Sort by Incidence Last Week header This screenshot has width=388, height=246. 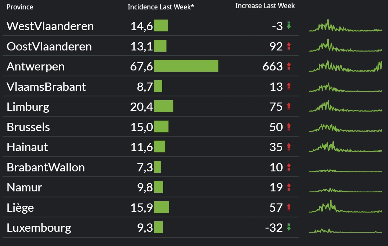(161, 7)
